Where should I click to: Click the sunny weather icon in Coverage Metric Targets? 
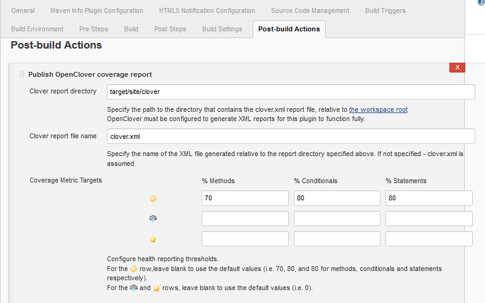coord(153,199)
